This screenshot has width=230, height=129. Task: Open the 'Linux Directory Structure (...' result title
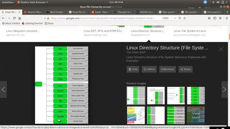point(148,31)
